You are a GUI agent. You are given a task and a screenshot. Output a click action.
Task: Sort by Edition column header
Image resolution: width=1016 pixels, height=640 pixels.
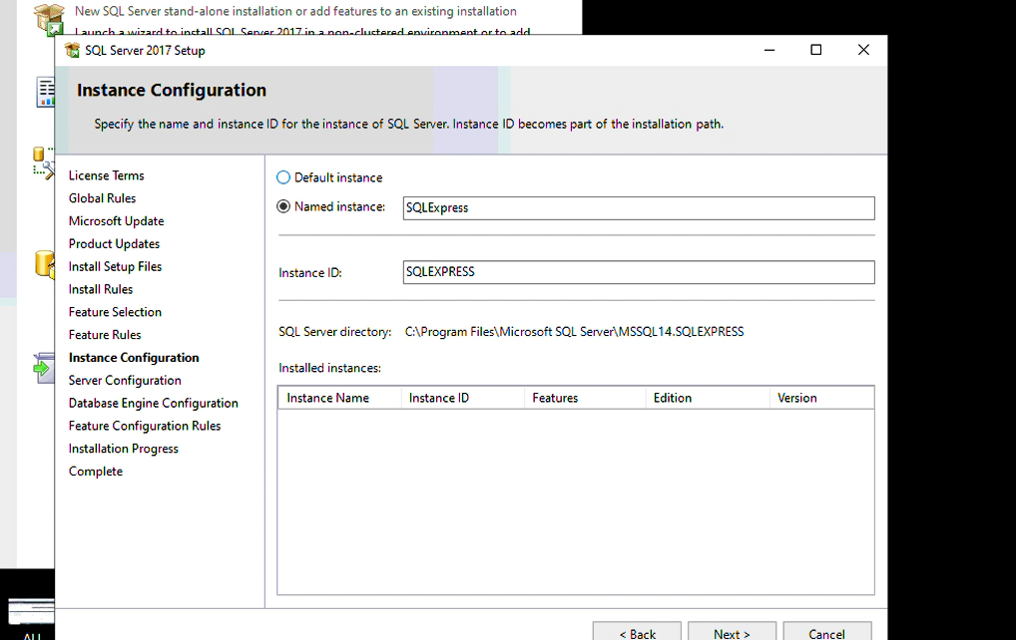[708, 398]
